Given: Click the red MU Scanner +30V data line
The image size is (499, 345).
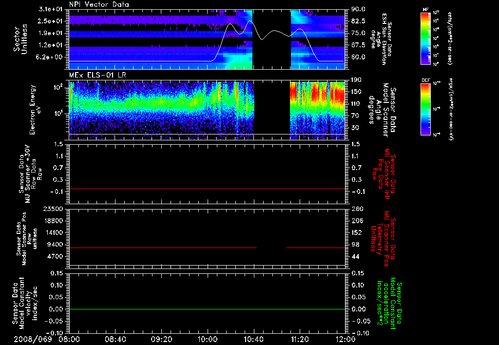Looking at the screenshot, I should 207,189.
